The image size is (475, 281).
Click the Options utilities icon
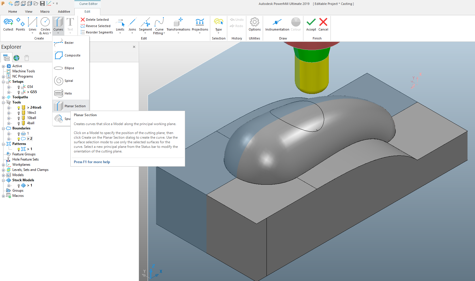click(x=254, y=25)
